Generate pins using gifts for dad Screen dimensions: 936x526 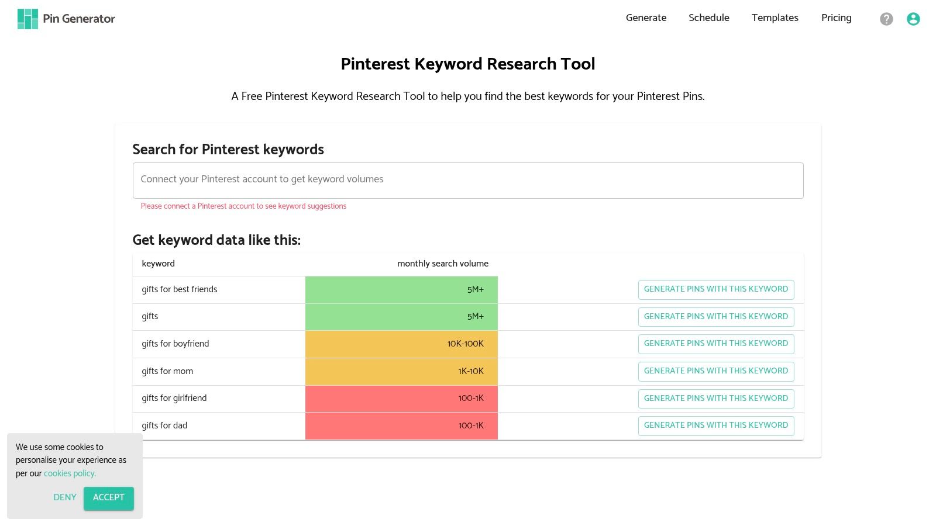[716, 425]
